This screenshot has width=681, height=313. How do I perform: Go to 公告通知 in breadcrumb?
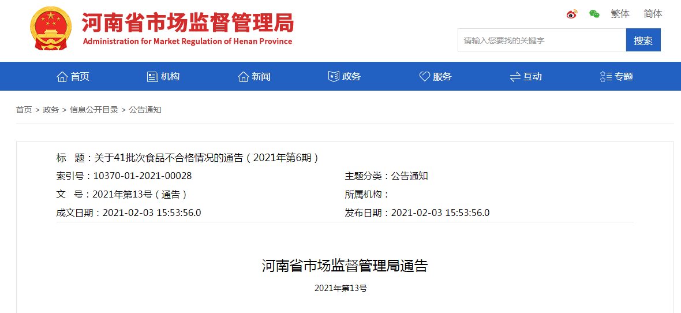coord(145,110)
